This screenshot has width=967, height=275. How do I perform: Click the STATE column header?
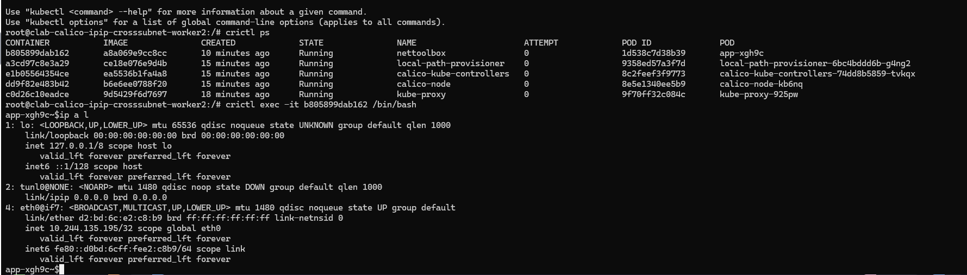311,43
